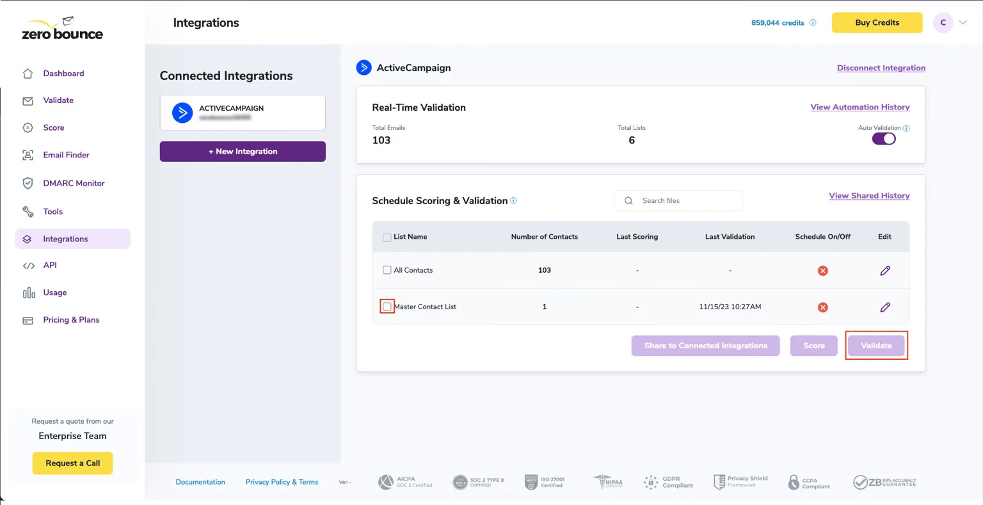Viewport: 983px width, 505px height.
Task: Open the API section from the sidebar
Action: [28, 265]
